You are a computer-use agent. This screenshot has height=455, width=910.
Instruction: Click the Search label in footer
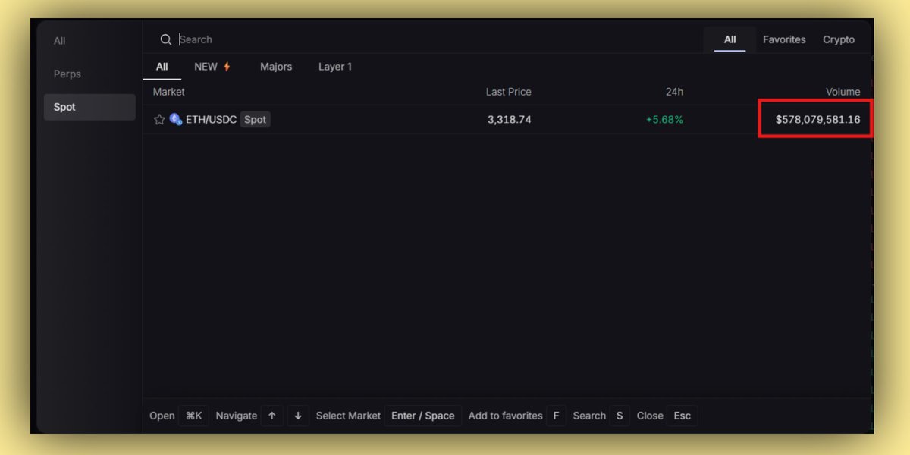click(589, 416)
